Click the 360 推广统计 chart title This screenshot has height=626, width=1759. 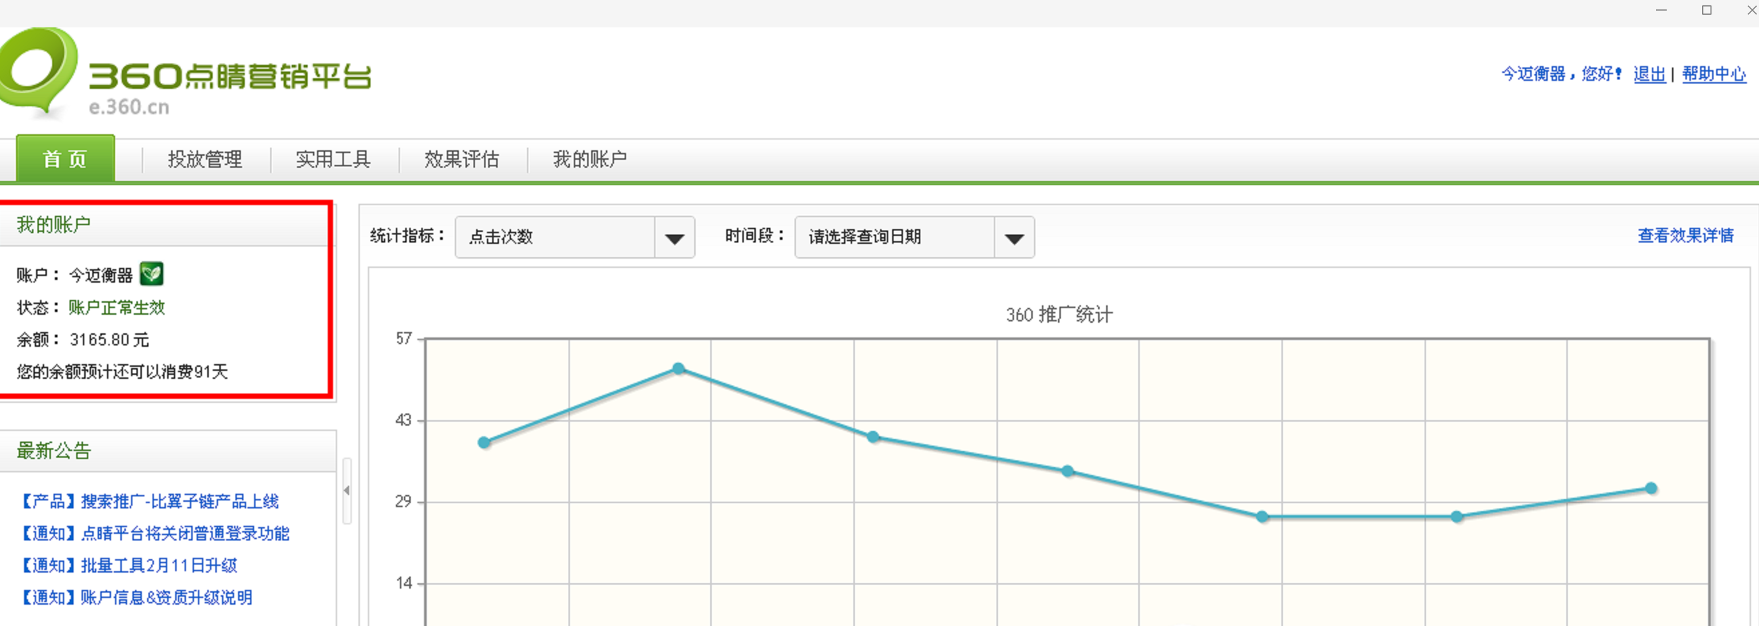(x=1059, y=315)
